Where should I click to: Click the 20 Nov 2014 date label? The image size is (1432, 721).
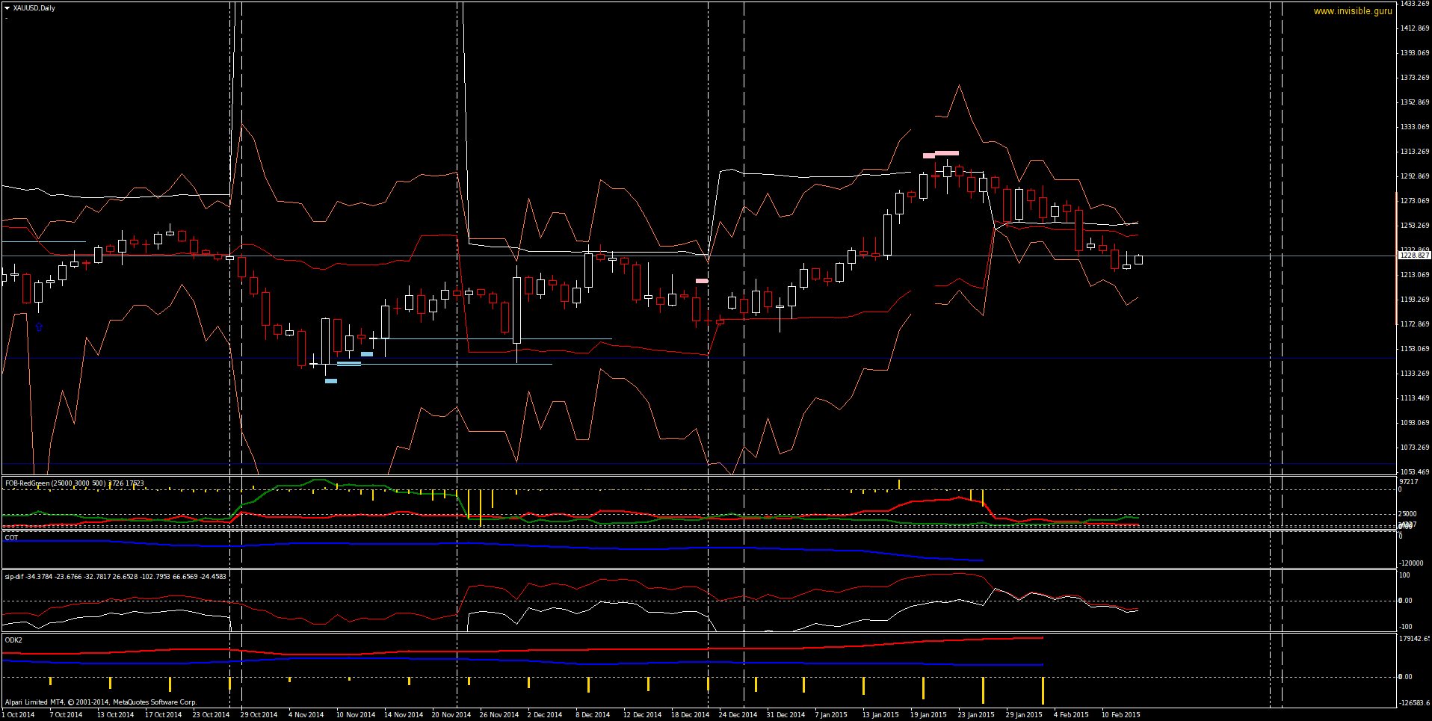[x=451, y=715]
